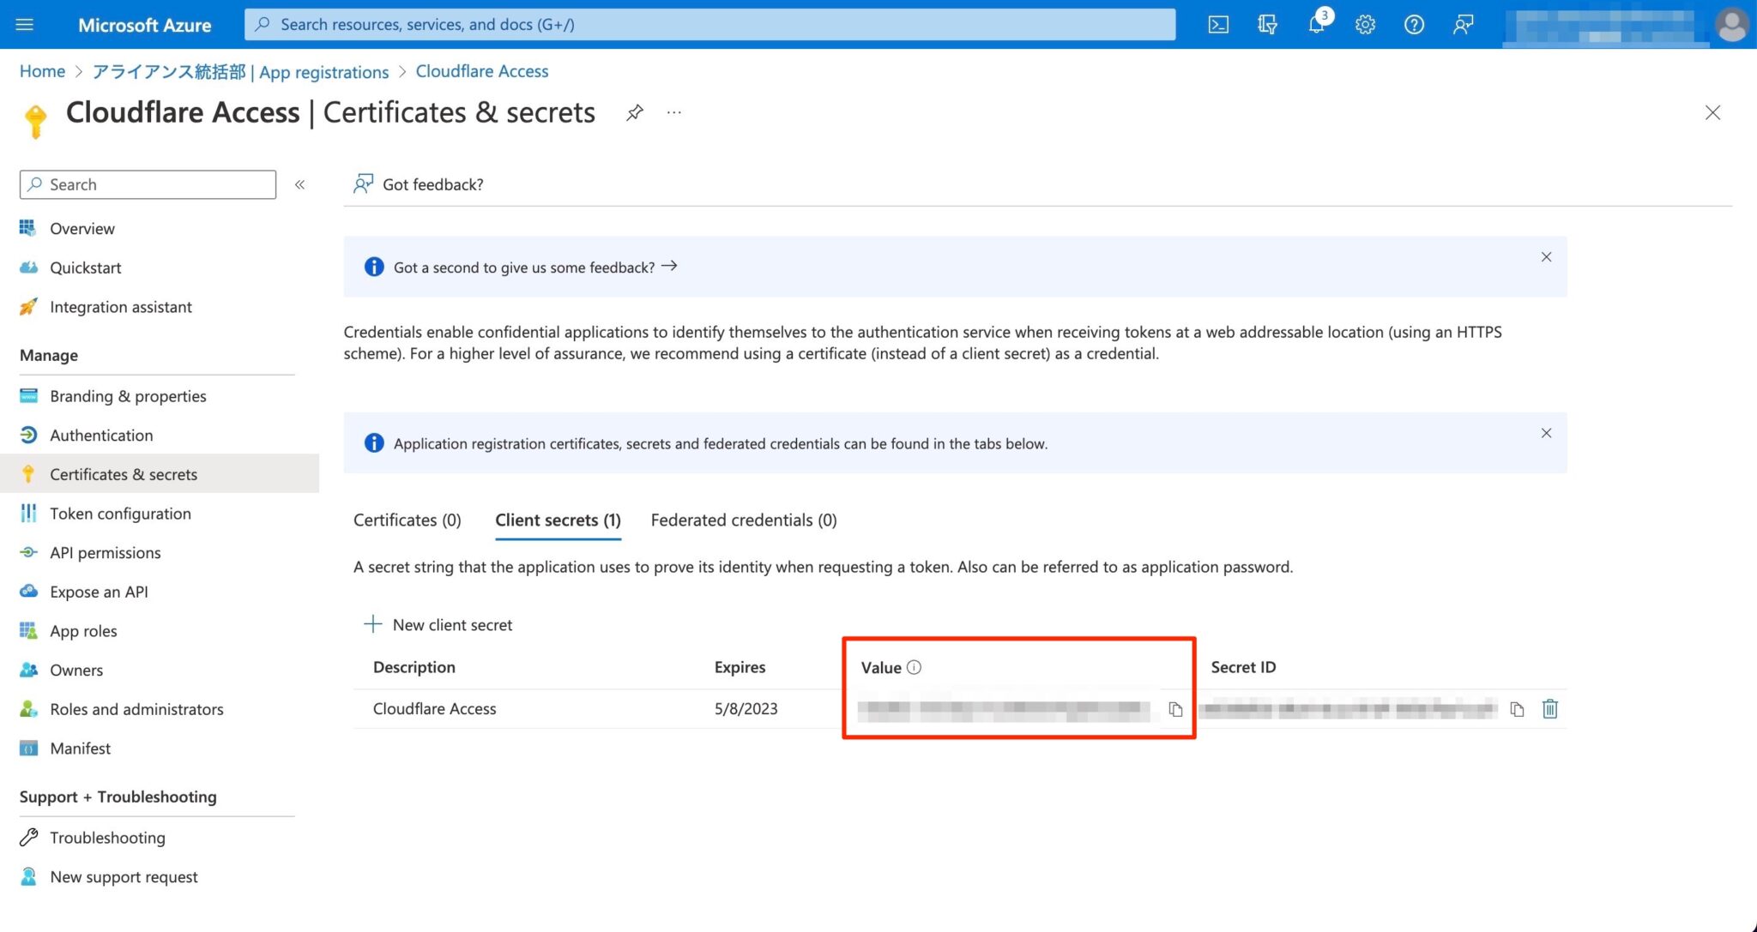Delete the Cloudflare Access client secret
The image size is (1757, 932).
(1549, 709)
